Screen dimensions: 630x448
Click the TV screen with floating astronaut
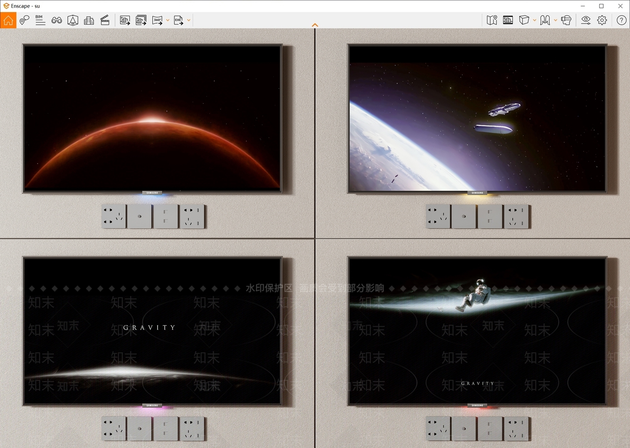477,331
